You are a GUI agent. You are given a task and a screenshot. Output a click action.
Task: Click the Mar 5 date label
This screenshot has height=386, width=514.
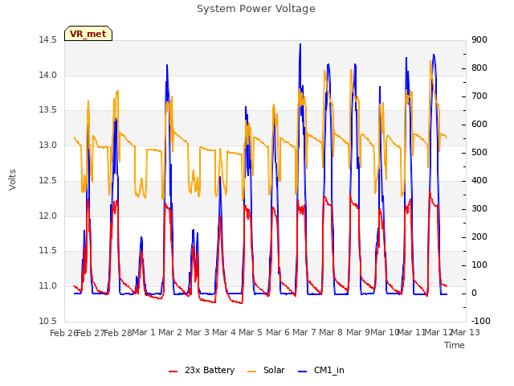click(251, 333)
